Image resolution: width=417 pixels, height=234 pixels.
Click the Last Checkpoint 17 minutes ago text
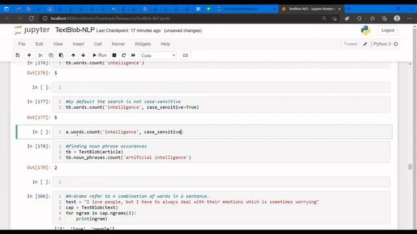tap(128, 31)
